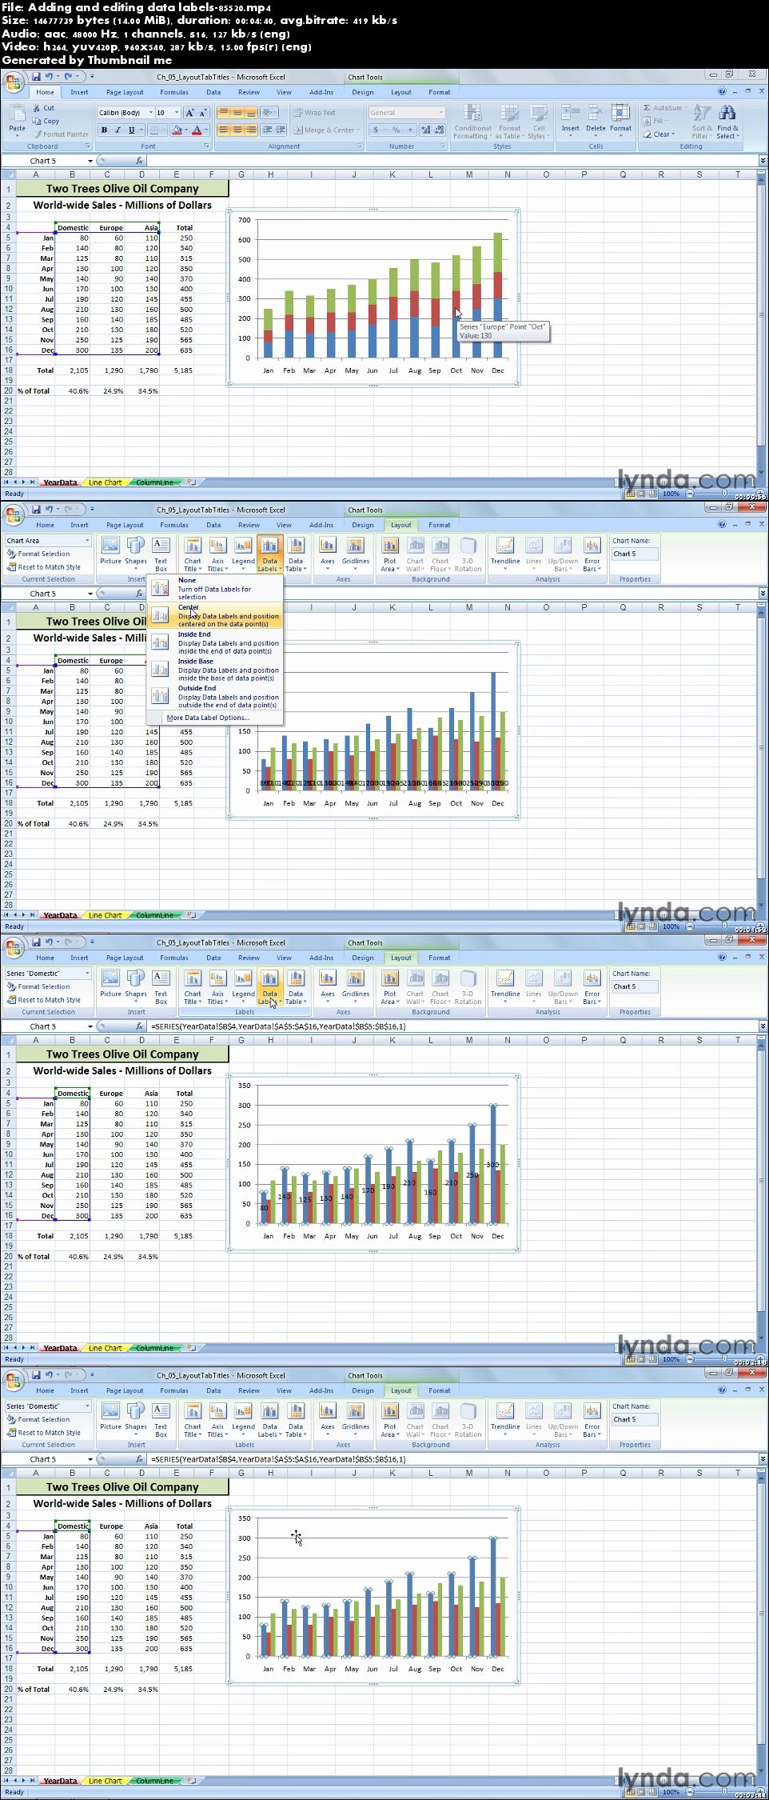
Task: Open the Conditional Formatting dropdown
Action: click(472, 122)
